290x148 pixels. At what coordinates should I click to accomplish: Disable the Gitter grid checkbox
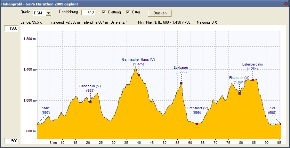pyautogui.click(x=128, y=12)
